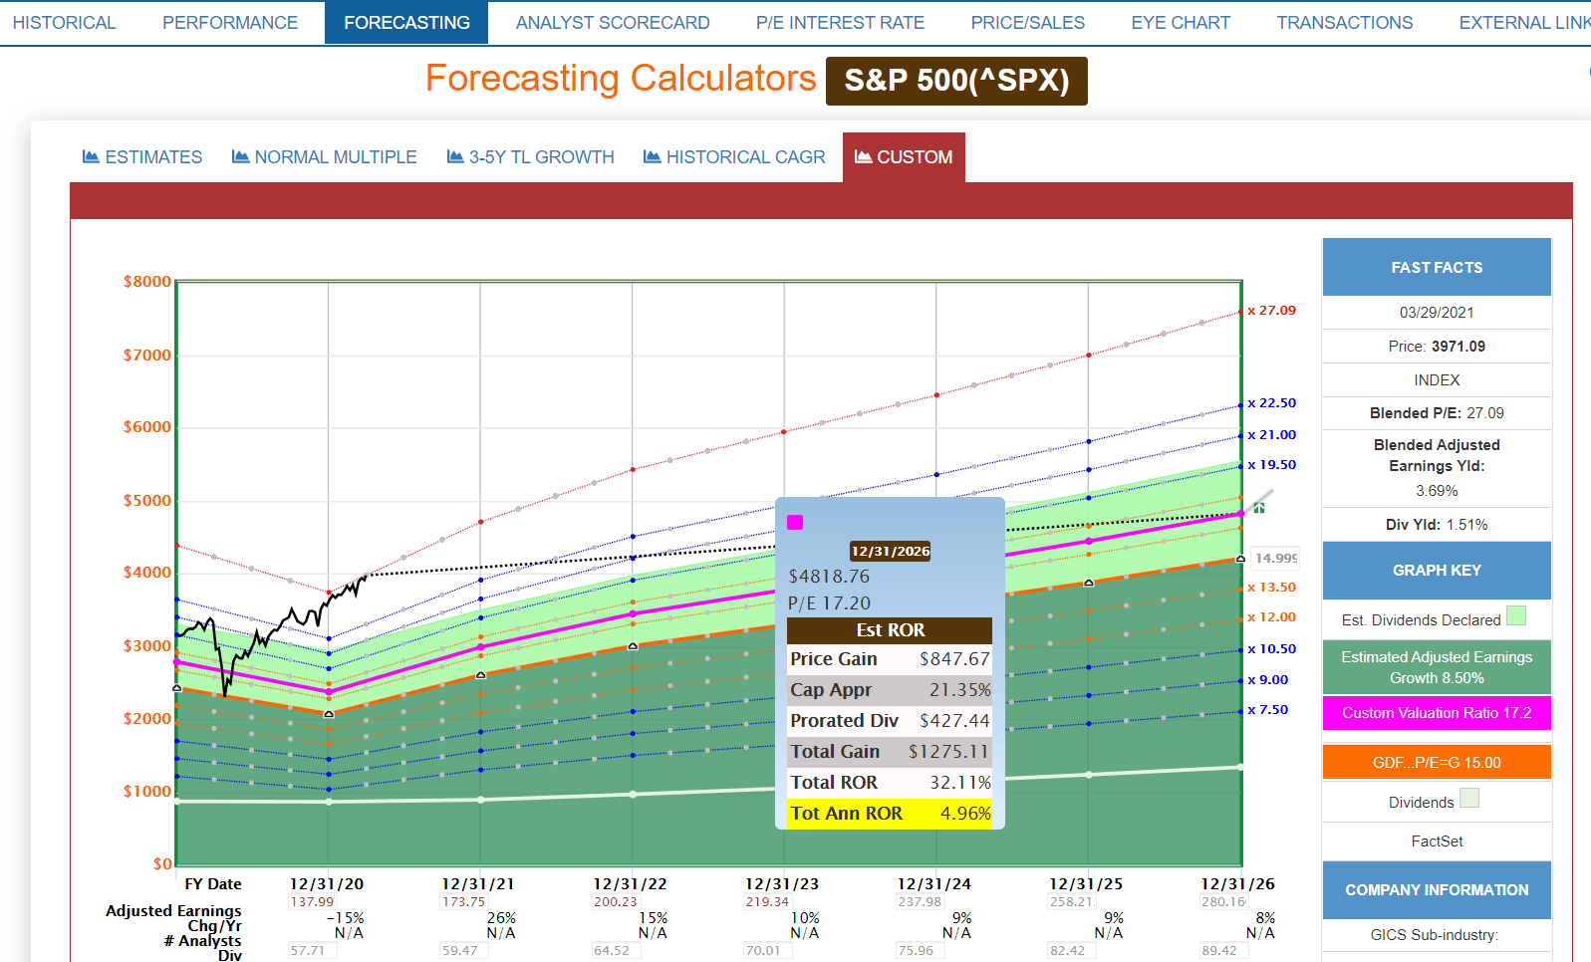Screen dimensions: 1591x962
Task: Click the Total ROR 32.11% row
Action: tap(890, 783)
